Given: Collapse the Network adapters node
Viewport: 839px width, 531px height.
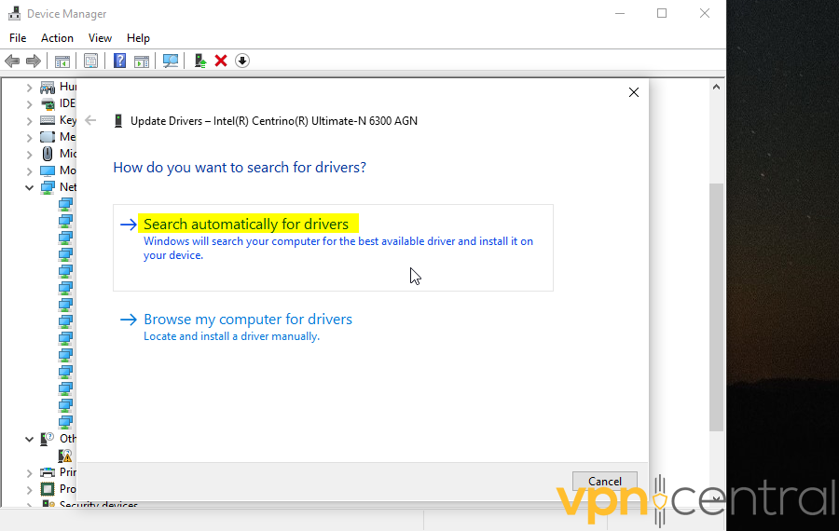Looking at the screenshot, I should click(30, 187).
